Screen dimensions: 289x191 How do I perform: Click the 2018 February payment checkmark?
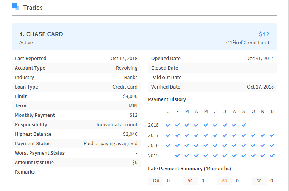pyautogui.click(x=178, y=125)
